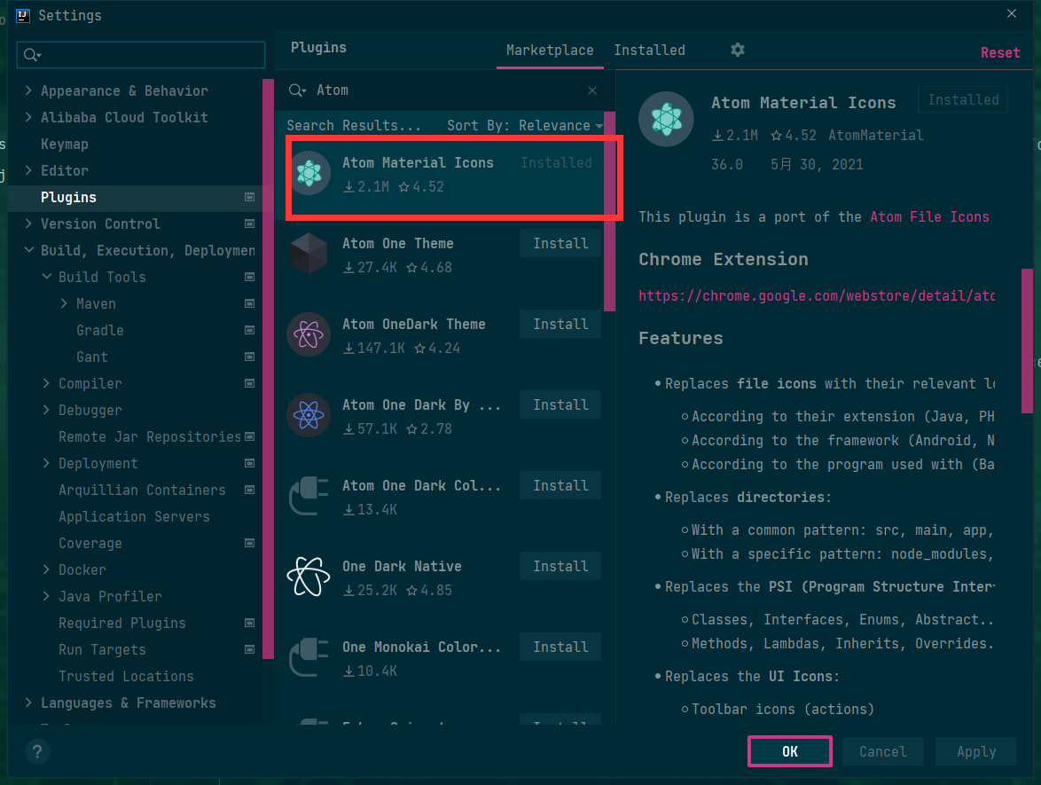This screenshot has height=785, width=1041.
Task: Click the Apply button
Action: pyautogui.click(x=976, y=751)
